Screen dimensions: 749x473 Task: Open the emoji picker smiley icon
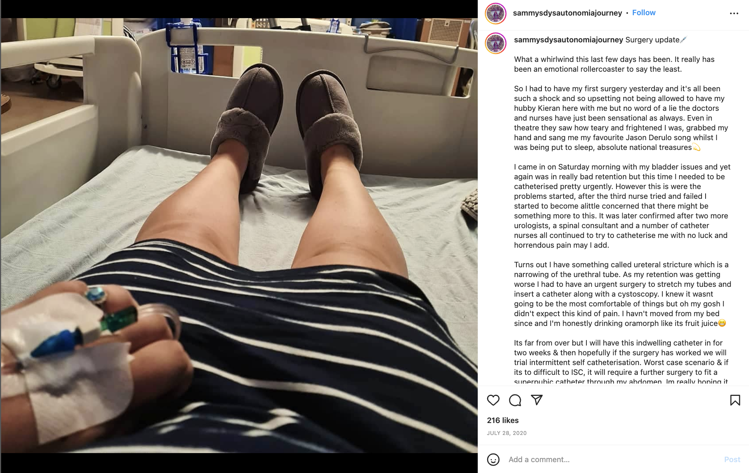click(493, 460)
